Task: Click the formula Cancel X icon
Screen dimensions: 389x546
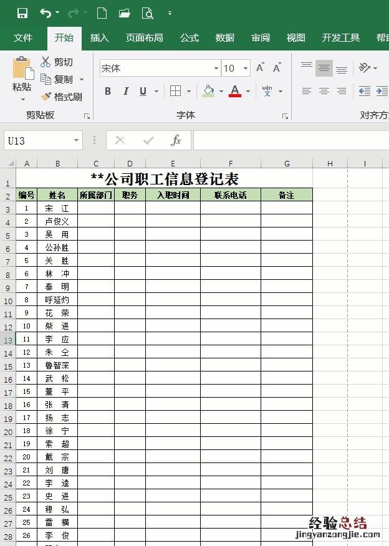Action: point(120,140)
